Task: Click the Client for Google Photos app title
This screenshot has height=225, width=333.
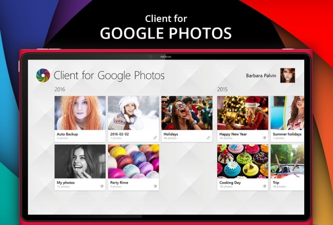Action: coord(109,76)
